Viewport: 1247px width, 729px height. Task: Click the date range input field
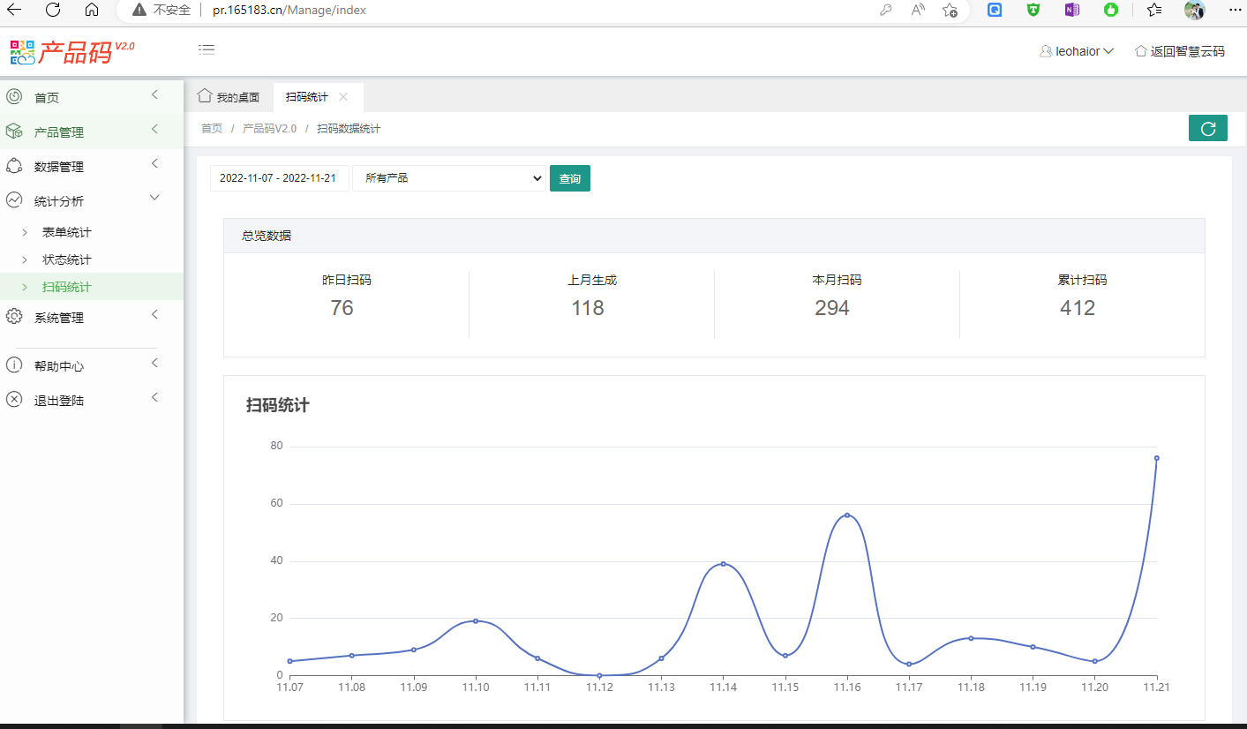coord(278,178)
